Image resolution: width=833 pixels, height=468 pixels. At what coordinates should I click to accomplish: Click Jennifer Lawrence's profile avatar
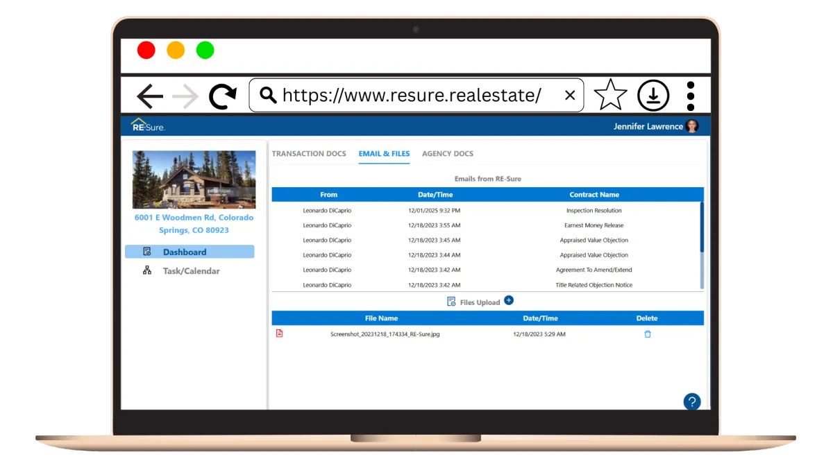[x=692, y=126]
